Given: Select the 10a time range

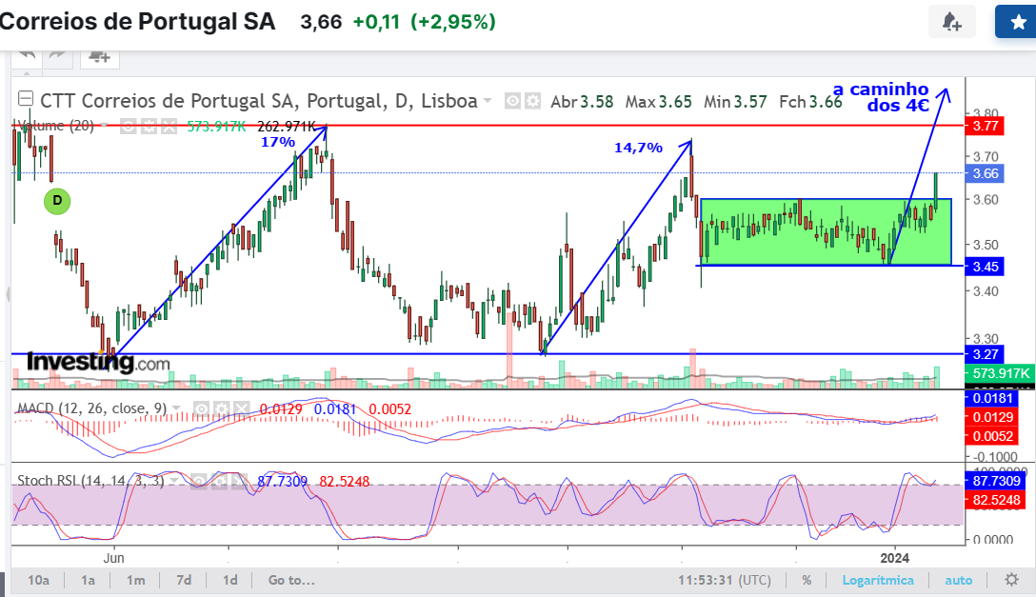Looking at the screenshot, I should tap(38, 580).
